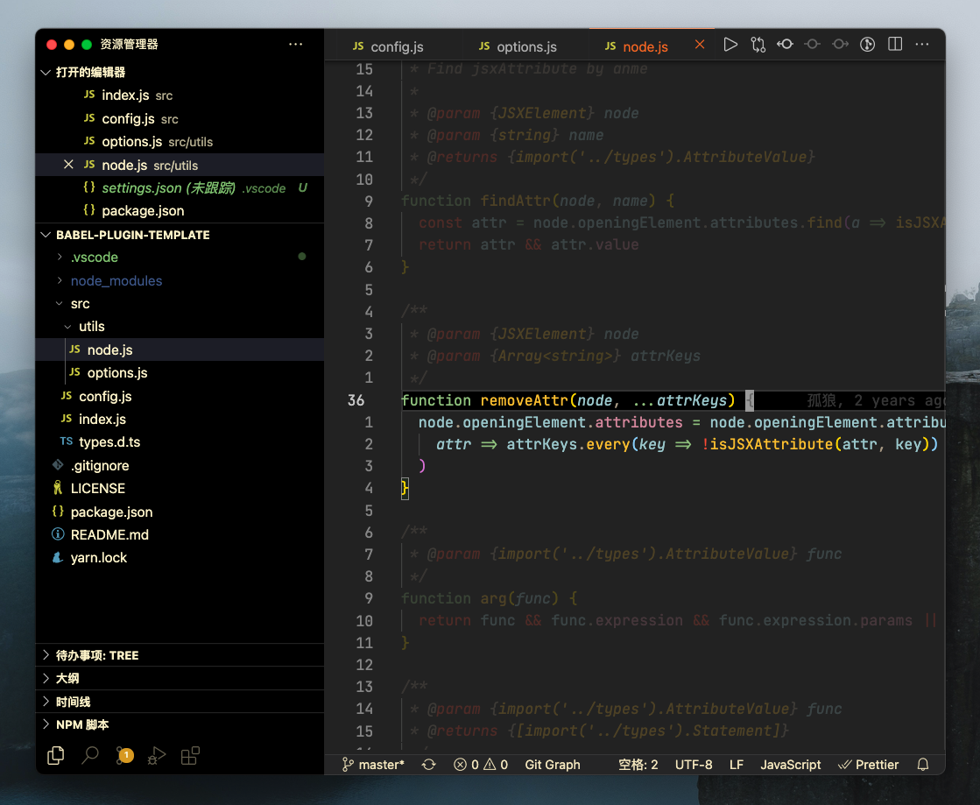The width and height of the screenshot is (980, 805).
Task: Close node.js in open editors list
Action: 69,165
